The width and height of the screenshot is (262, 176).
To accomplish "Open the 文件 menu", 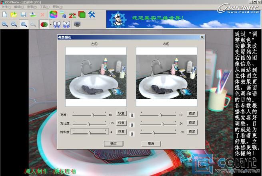I will (6, 7).
